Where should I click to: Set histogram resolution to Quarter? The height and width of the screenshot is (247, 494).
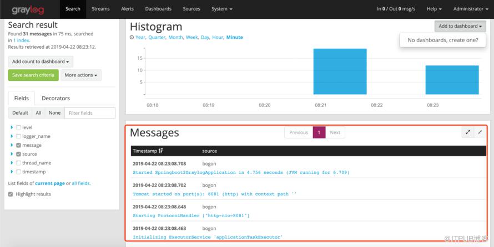157,37
